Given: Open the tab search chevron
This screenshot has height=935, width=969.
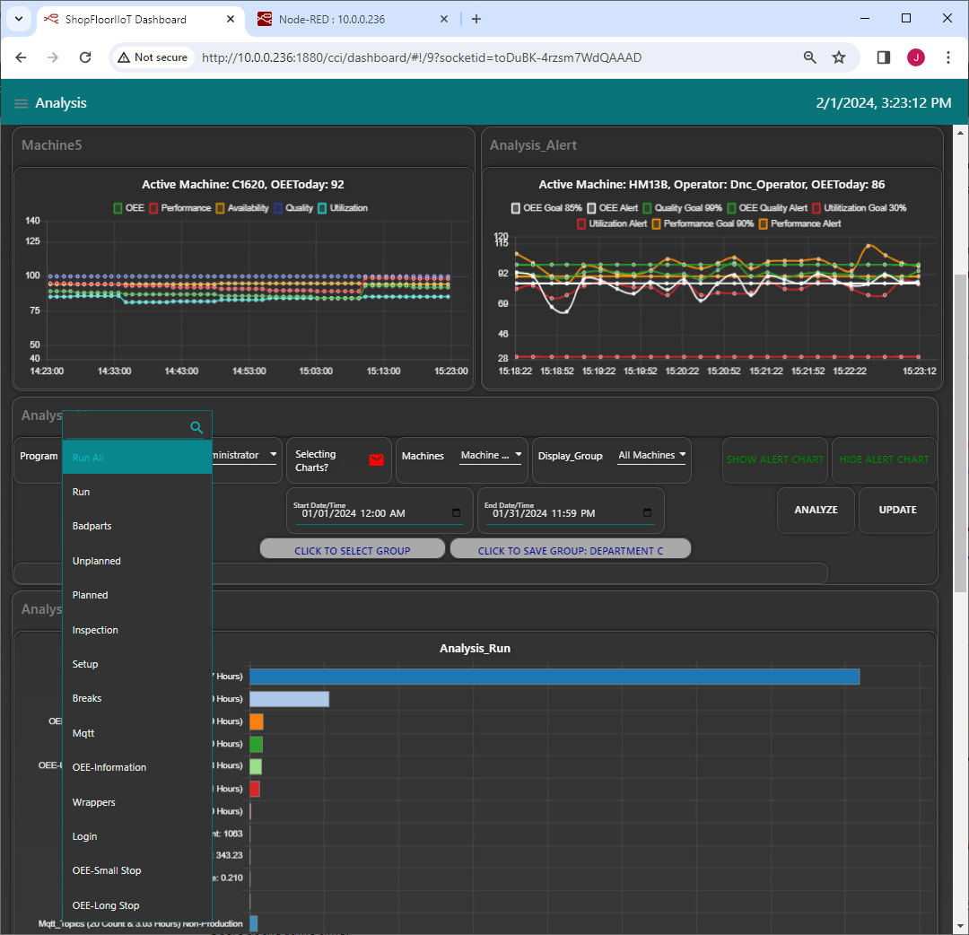Looking at the screenshot, I should tap(19, 19).
